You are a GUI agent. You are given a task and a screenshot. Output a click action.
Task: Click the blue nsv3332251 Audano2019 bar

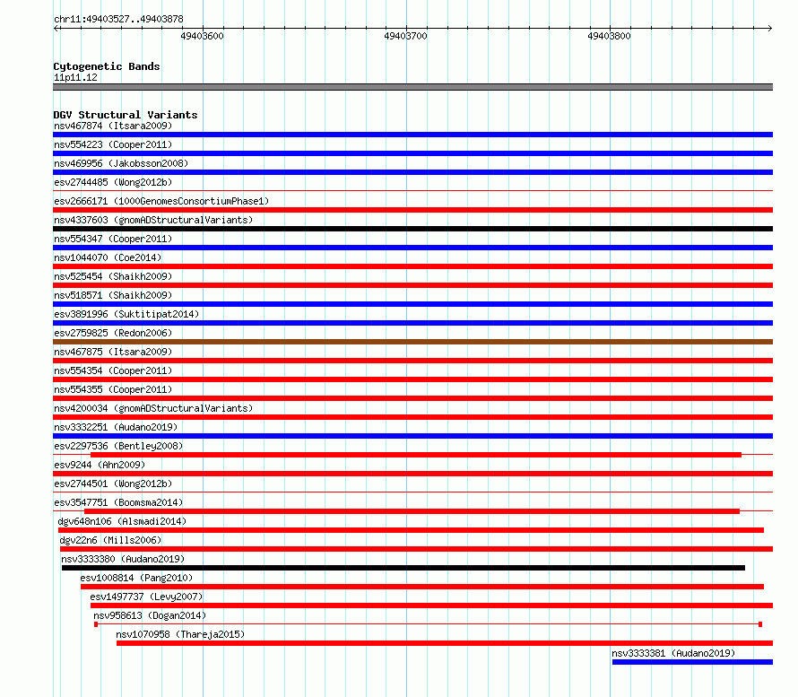[412, 436]
